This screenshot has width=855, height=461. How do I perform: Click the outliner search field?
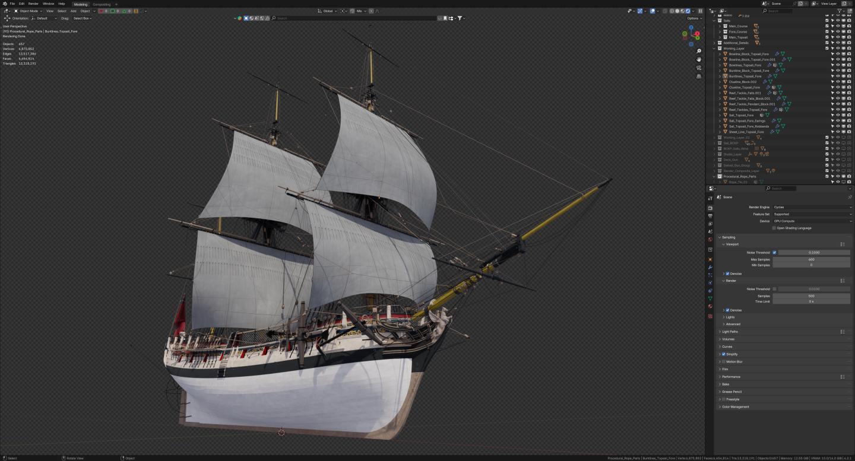[777, 11]
